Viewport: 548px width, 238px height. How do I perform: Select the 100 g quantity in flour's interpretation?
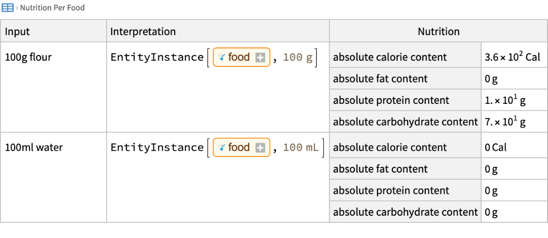tap(298, 57)
